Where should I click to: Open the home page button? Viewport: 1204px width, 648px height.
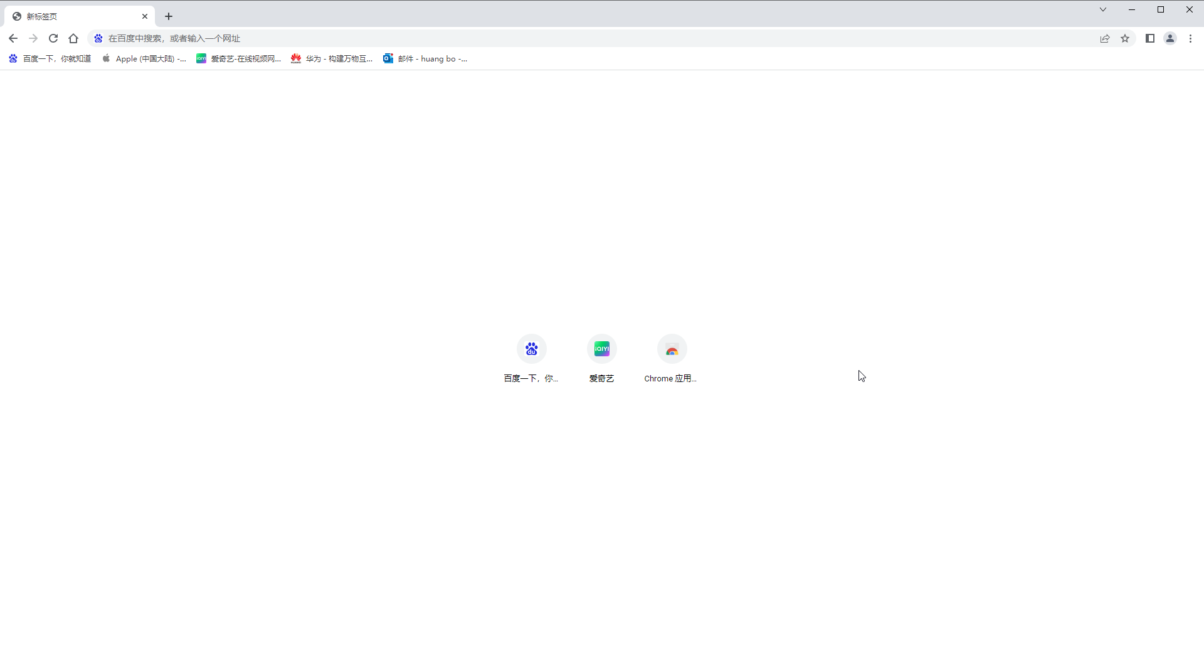(x=73, y=38)
